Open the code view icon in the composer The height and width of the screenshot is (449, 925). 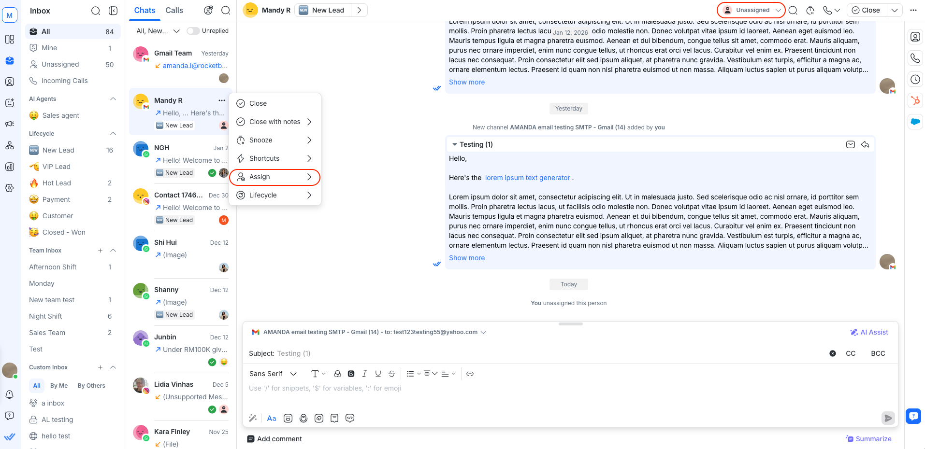pyautogui.click(x=350, y=418)
